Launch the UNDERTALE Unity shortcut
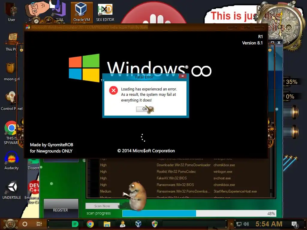The height and width of the screenshot is (230, 307). tap(12, 190)
